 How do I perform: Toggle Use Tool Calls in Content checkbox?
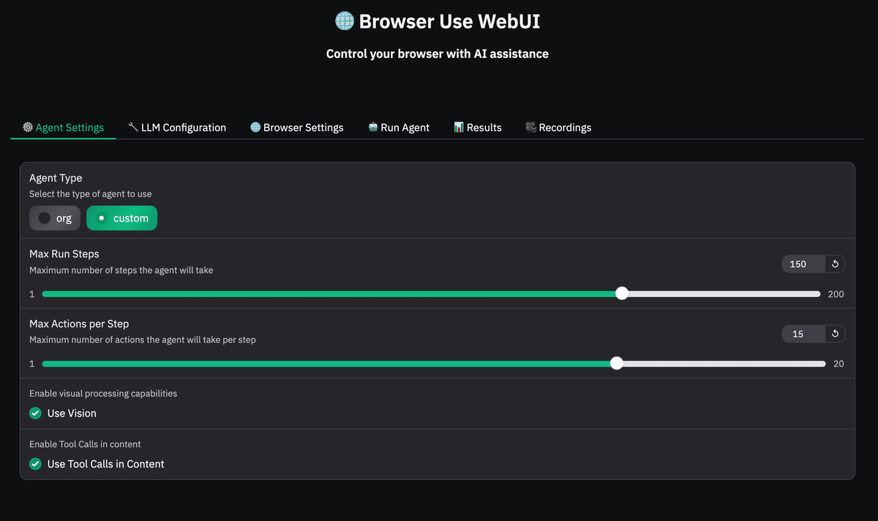[35, 464]
